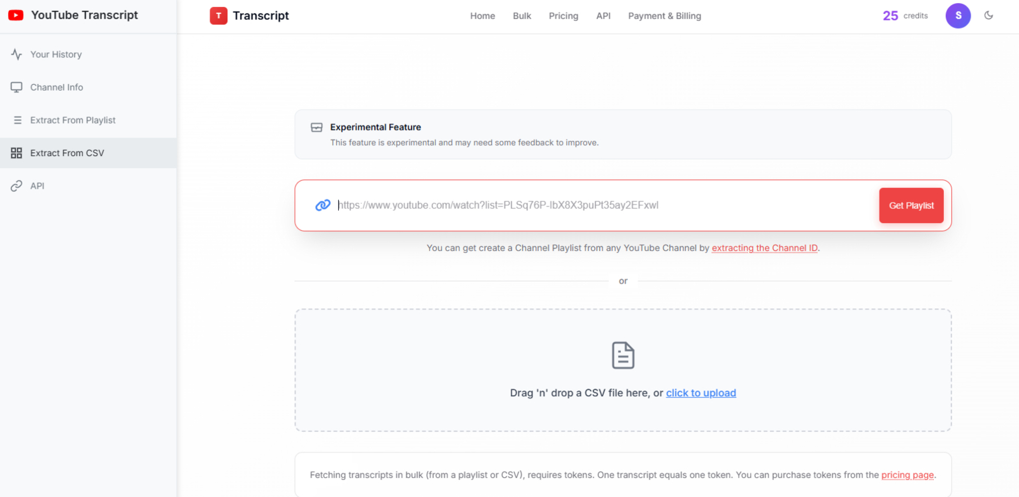The width and height of the screenshot is (1019, 497).
Task: Click the YouTube play icon in the top-left
Action: [x=16, y=15]
